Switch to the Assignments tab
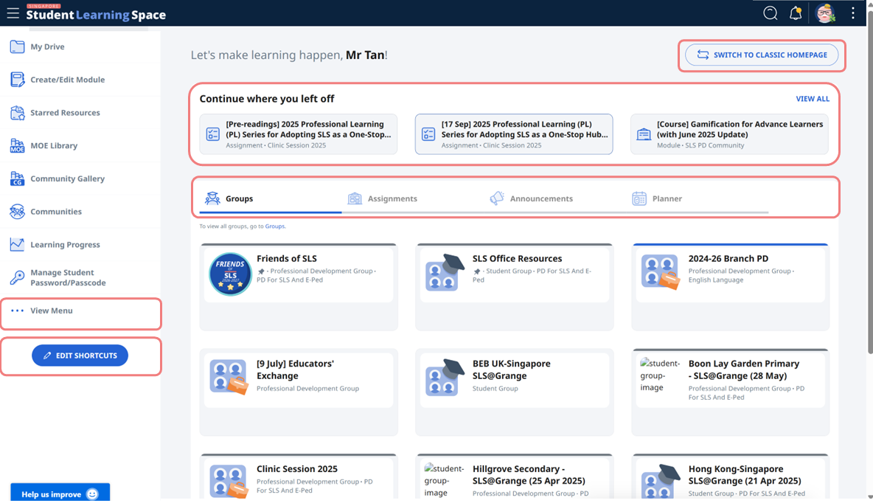 pos(392,198)
